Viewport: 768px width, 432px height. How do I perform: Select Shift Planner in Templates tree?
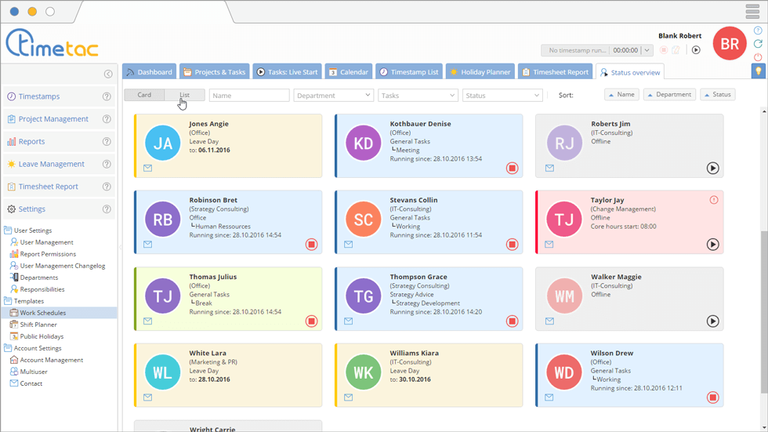tap(38, 325)
